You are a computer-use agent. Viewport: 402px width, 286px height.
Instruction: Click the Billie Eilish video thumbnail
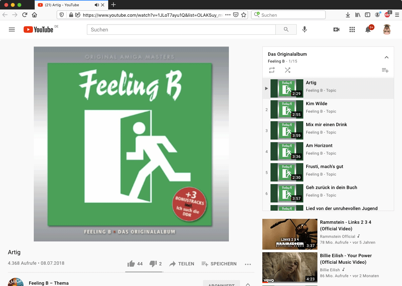click(290, 268)
